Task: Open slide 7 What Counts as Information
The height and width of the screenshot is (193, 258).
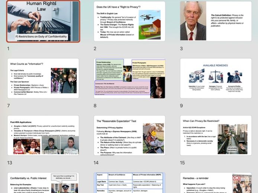Action: click(43, 78)
